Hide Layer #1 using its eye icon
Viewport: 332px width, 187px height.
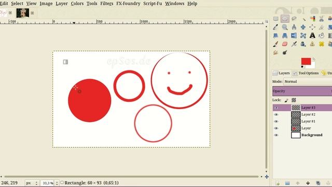click(x=276, y=122)
